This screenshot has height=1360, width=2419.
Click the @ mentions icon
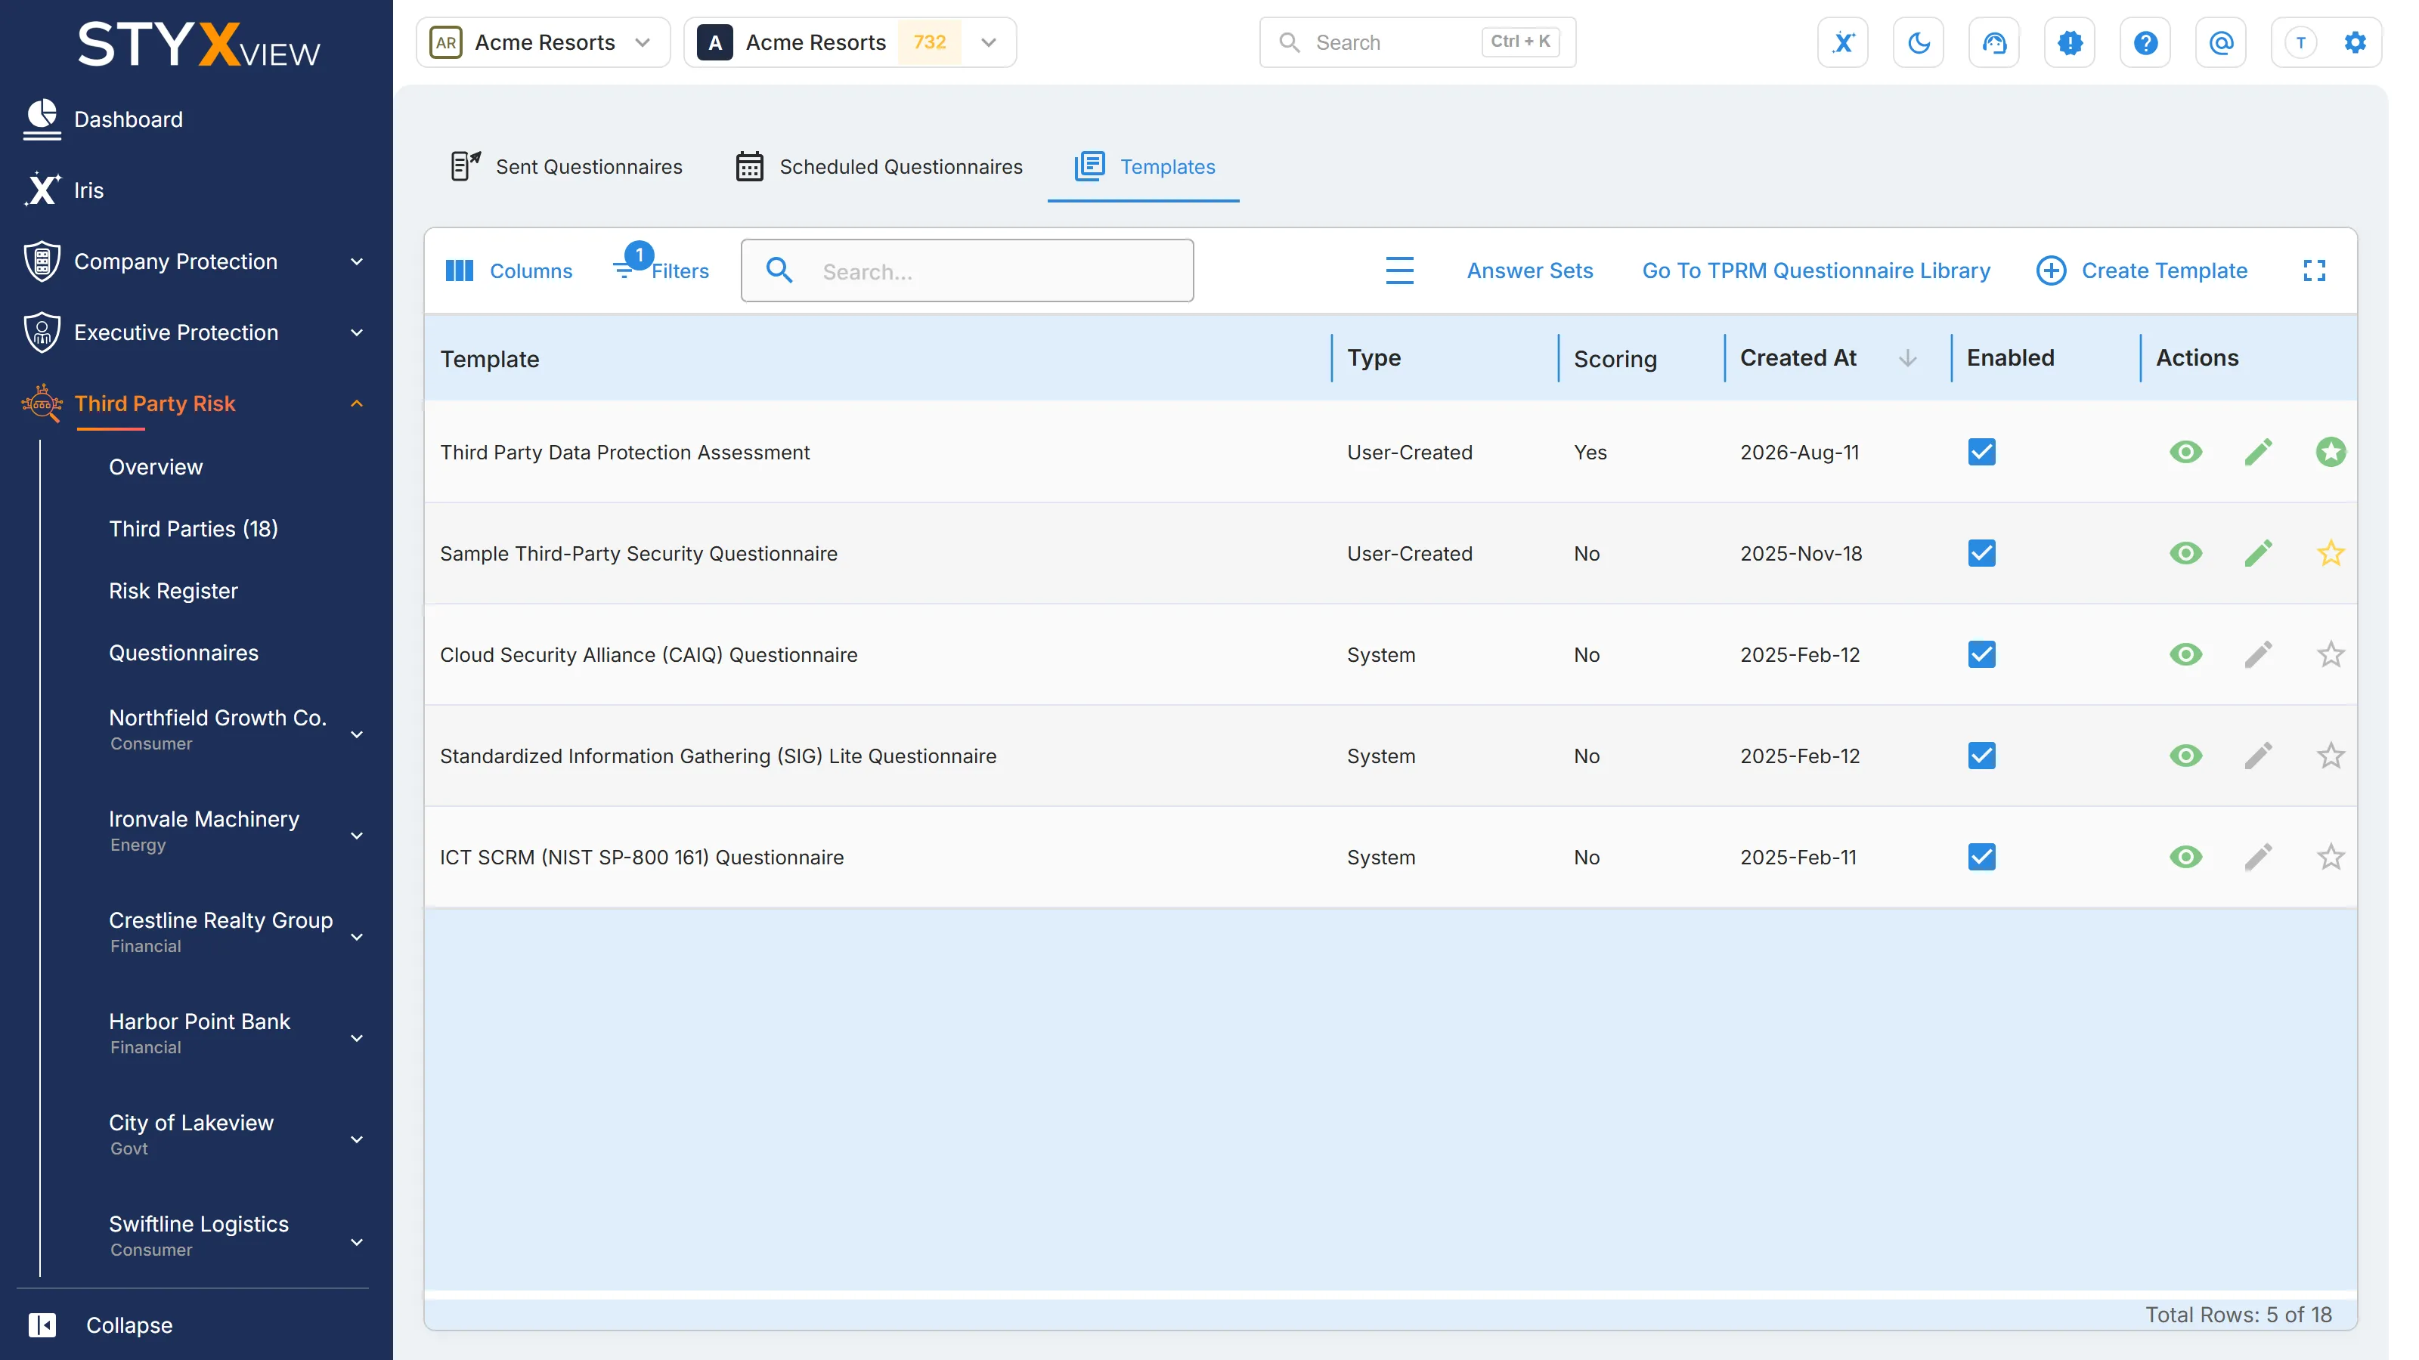2221,42
